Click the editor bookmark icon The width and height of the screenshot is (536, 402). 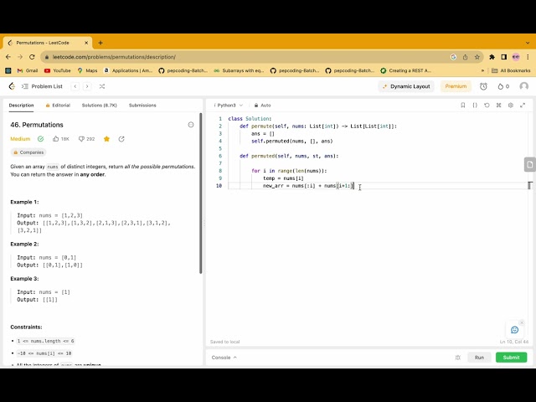pos(463,106)
